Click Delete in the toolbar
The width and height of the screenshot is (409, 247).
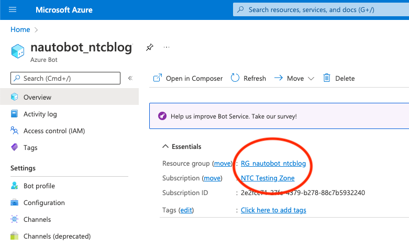[x=339, y=78]
